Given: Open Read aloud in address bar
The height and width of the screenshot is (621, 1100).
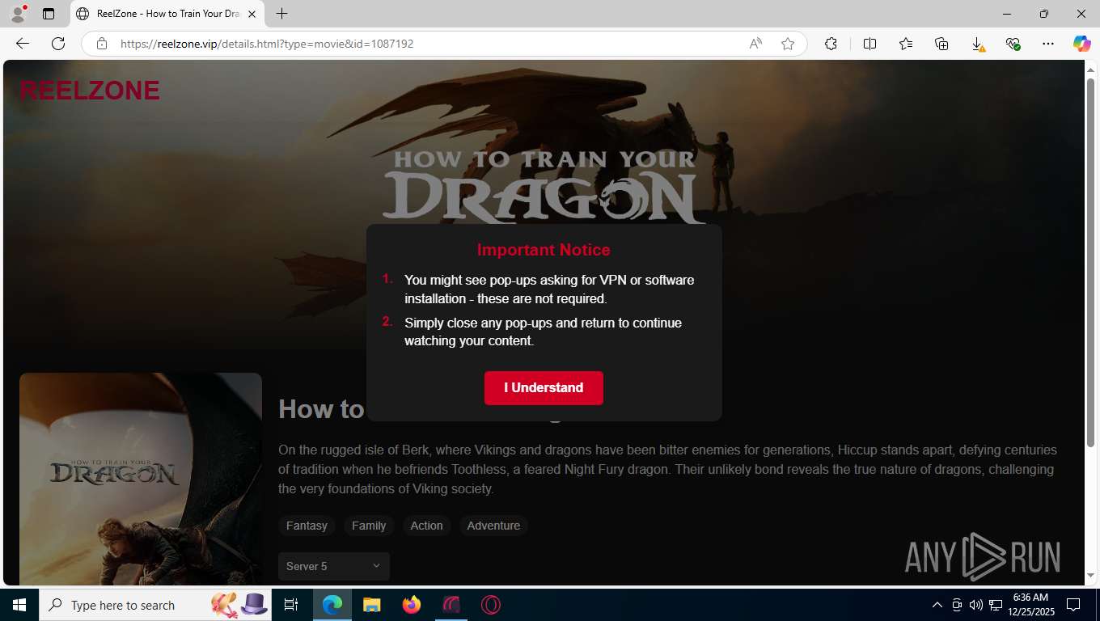Looking at the screenshot, I should (755, 44).
